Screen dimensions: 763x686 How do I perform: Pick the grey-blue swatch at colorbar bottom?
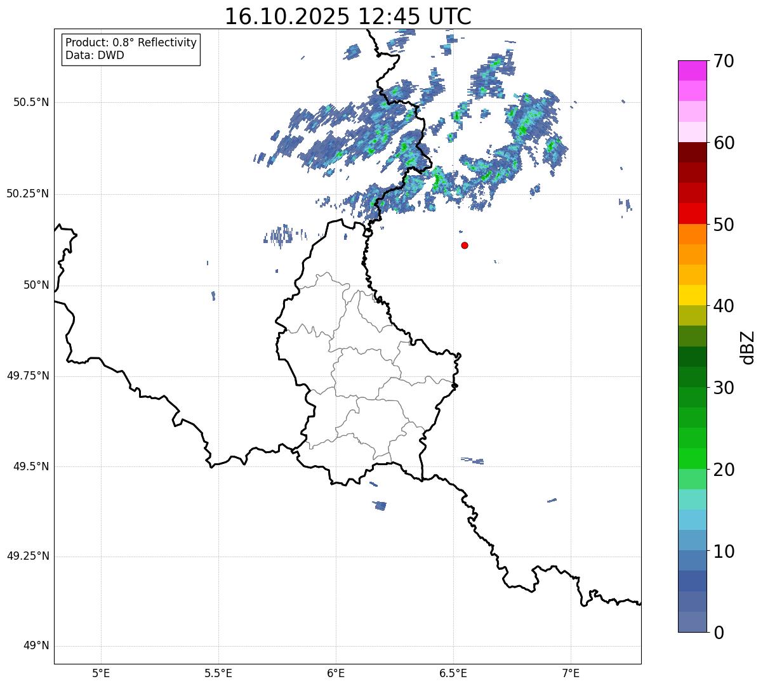(693, 622)
